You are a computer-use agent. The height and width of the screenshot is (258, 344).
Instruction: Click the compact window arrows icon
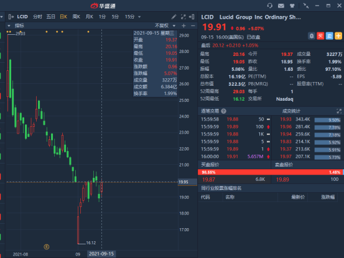point(306,6)
